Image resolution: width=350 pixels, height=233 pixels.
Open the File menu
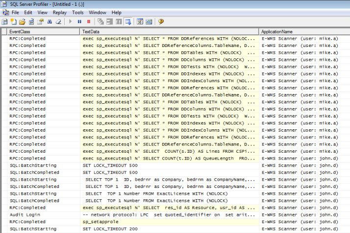pos(15,12)
